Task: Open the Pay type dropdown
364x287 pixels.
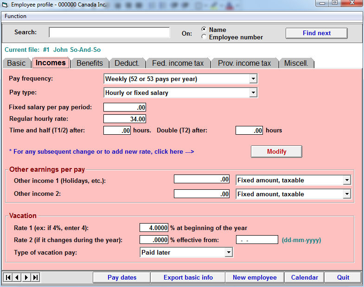Action: point(253,93)
